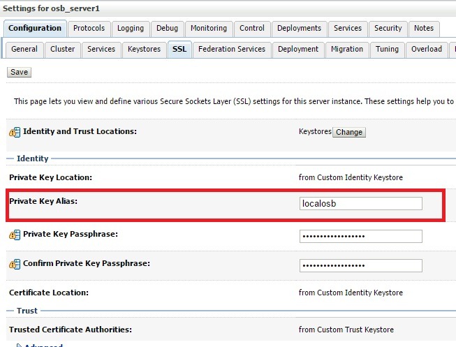Click the icon next to Private Key Passphrase label
Screen dimensions: 456x347
coord(14,235)
